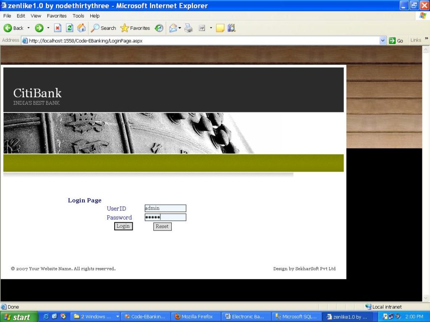
Task: Click the Windows Start button
Action: [x=18, y=317]
